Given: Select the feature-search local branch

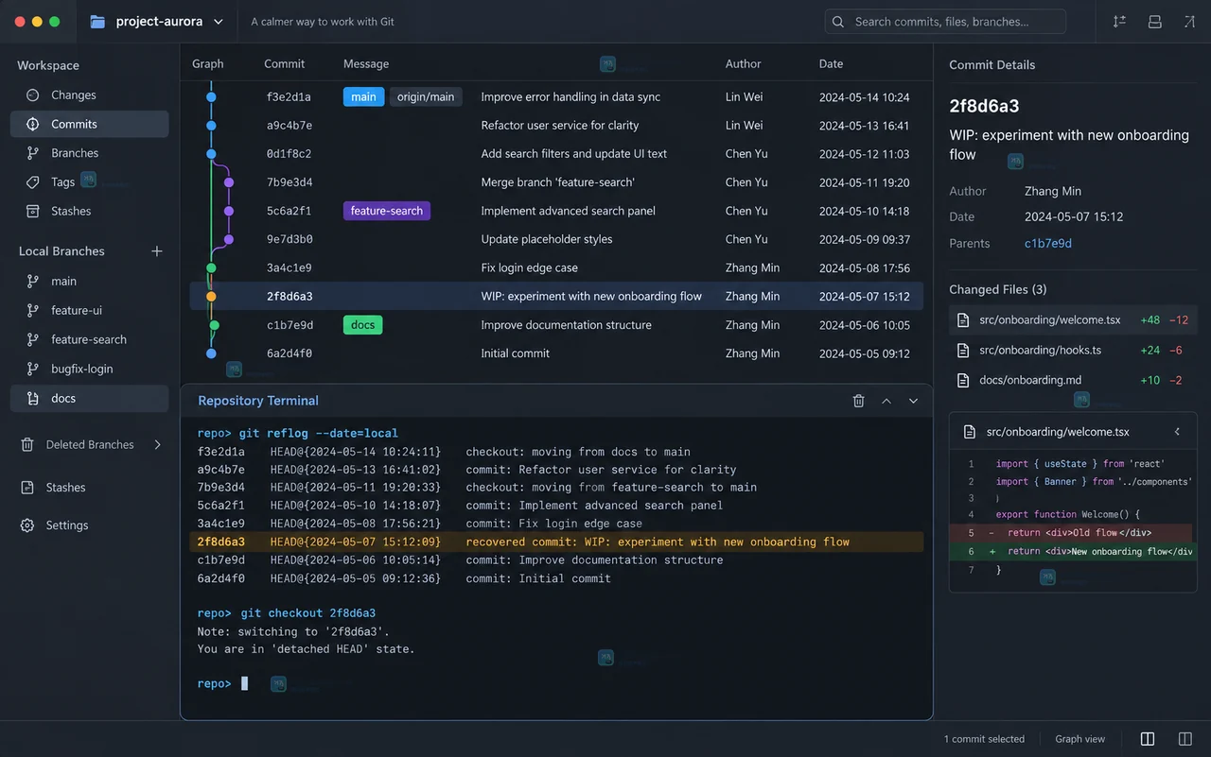Looking at the screenshot, I should coord(90,339).
